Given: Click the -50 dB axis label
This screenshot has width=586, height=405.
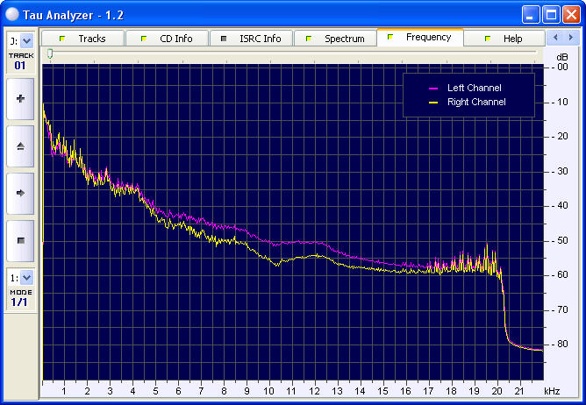Looking at the screenshot, I should [560, 240].
